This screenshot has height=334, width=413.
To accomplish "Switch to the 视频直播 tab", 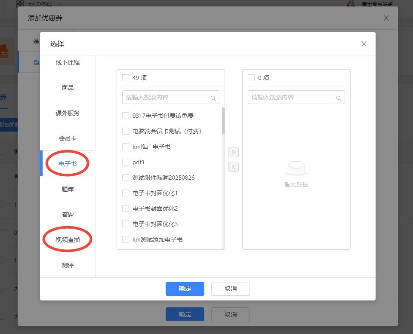I will tap(68, 240).
